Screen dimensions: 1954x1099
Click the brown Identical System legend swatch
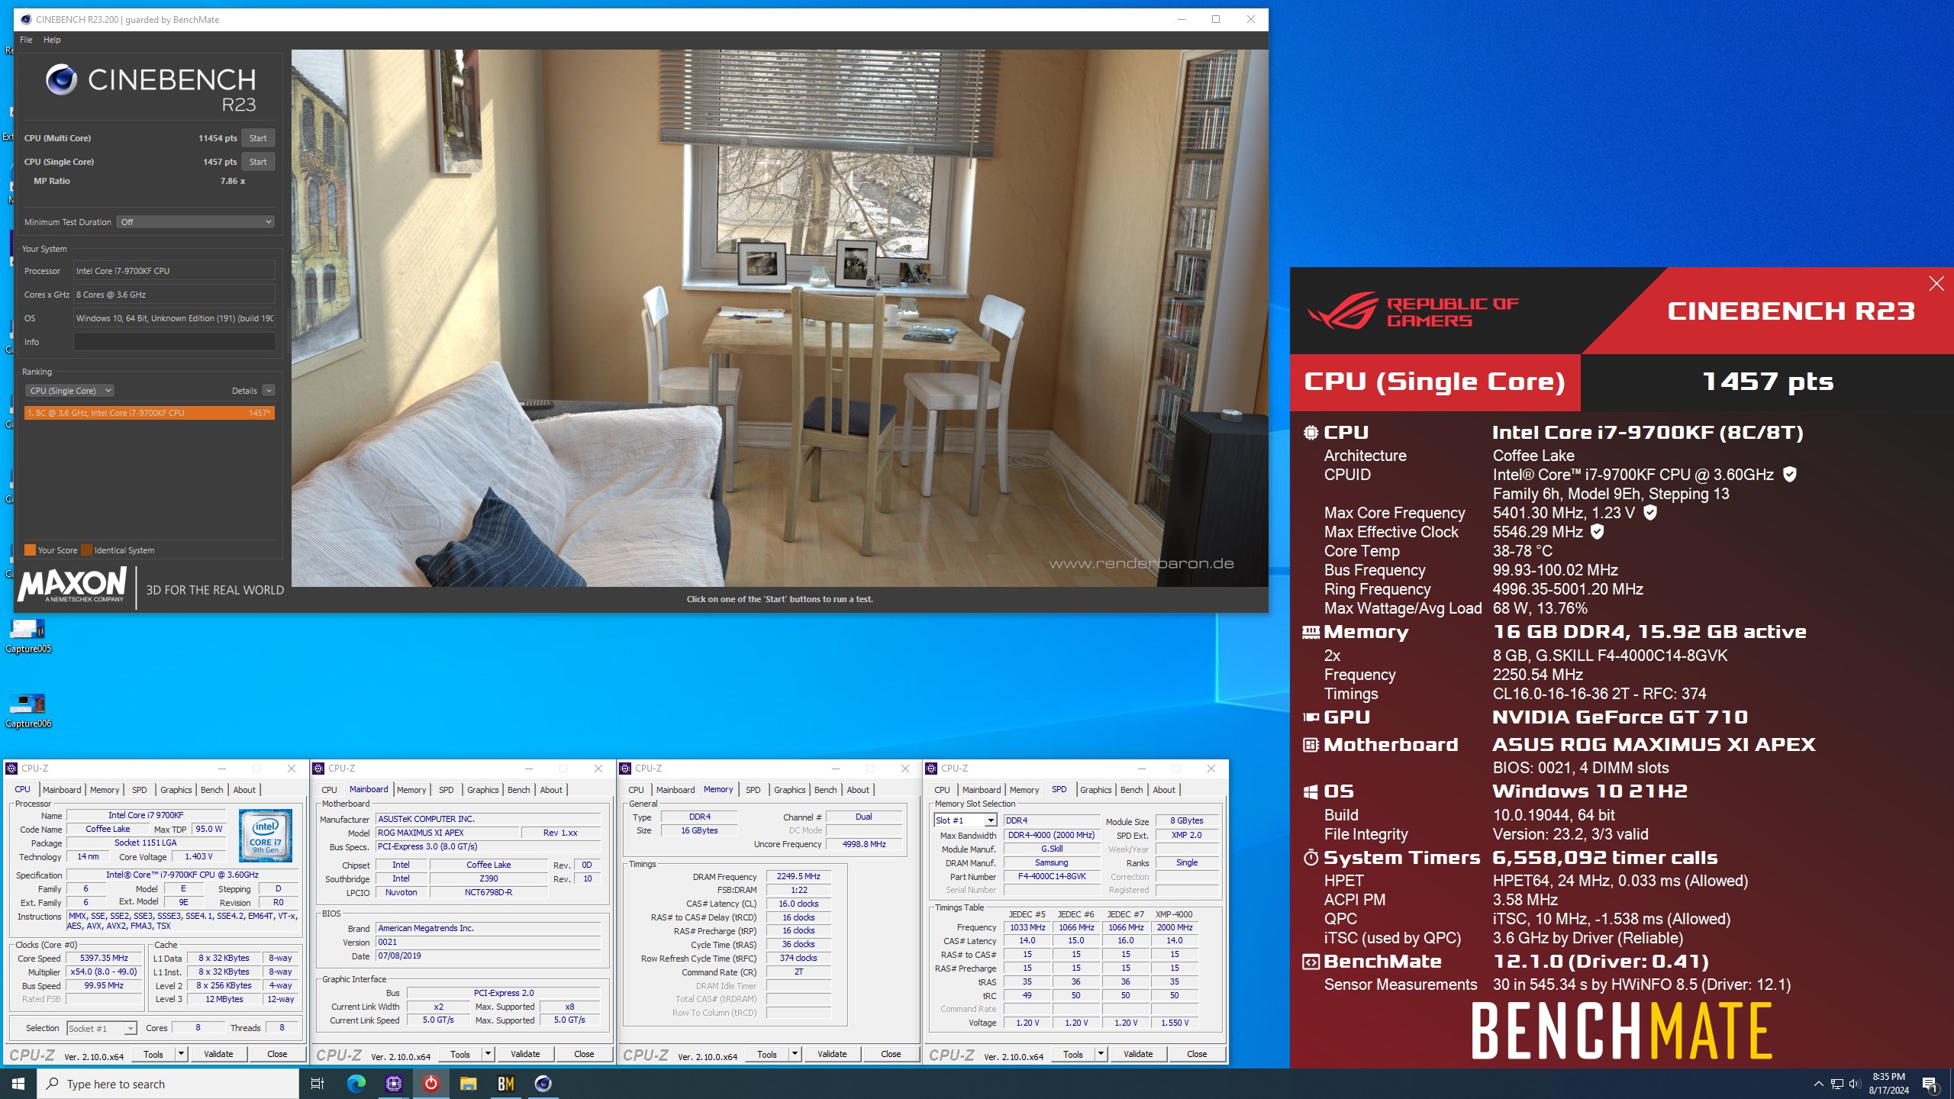click(x=86, y=550)
